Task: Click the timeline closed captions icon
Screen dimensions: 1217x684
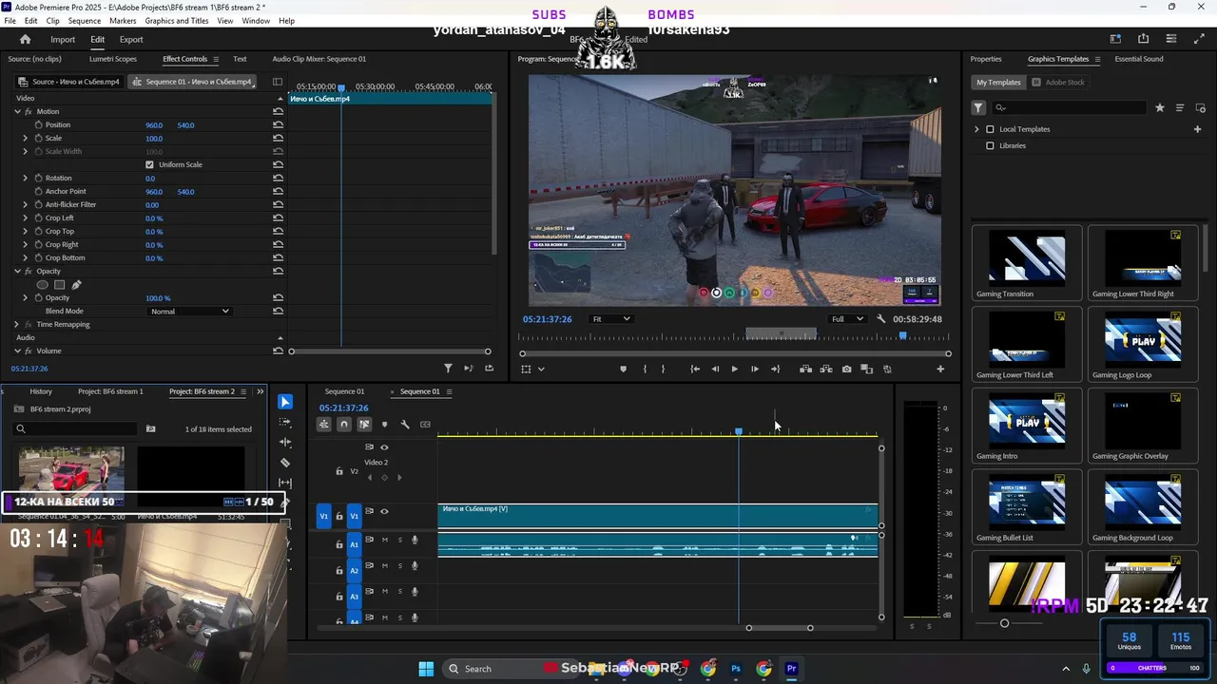Action: pos(425,425)
